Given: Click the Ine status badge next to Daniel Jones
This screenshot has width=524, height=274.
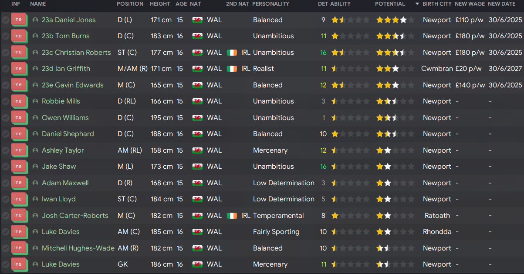Looking at the screenshot, I should pyautogui.click(x=18, y=20).
